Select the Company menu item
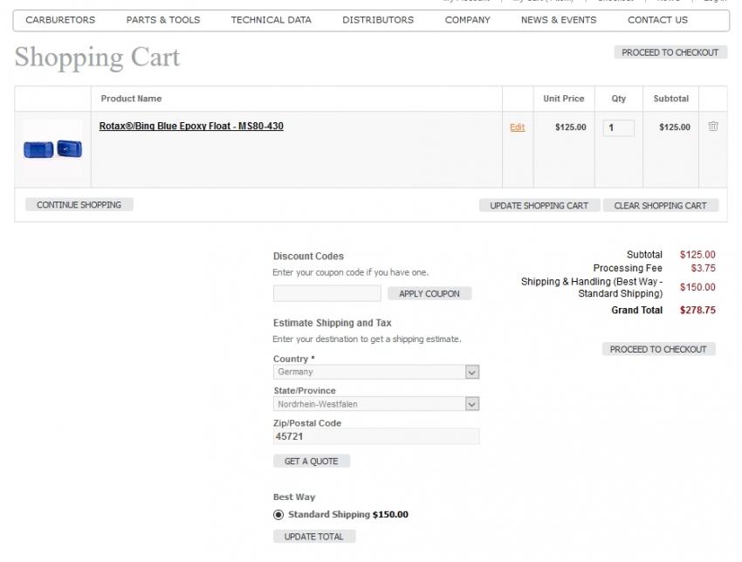The image size is (742, 562). (x=468, y=20)
